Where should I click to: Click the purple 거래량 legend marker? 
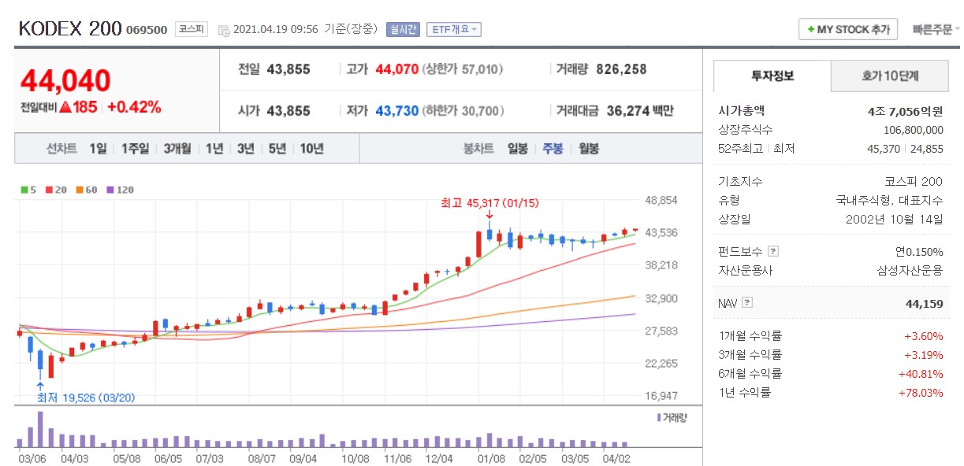pos(660,418)
